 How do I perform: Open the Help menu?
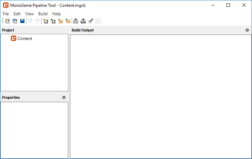point(56,14)
